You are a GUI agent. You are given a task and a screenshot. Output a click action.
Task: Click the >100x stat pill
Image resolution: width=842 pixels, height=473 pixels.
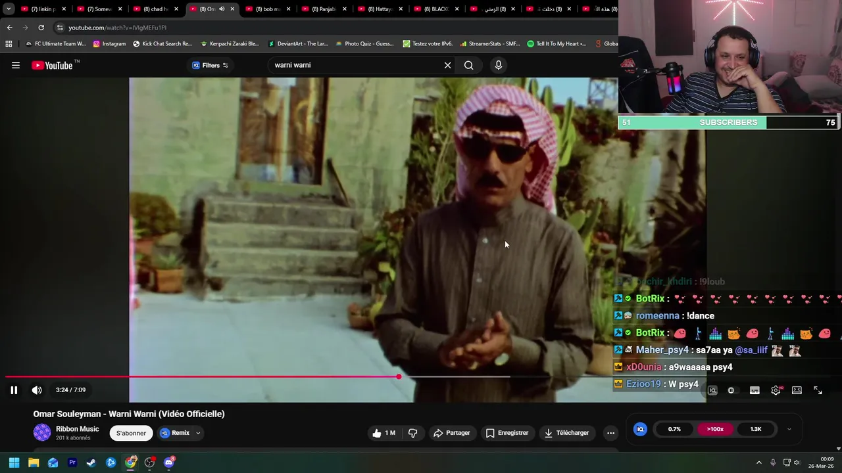pyautogui.click(x=715, y=429)
